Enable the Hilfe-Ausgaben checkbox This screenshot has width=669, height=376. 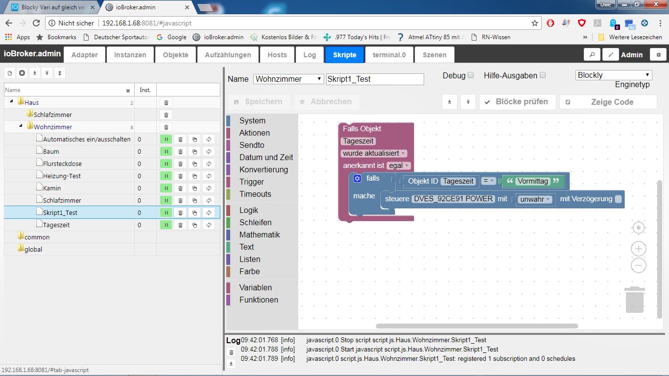tap(542, 75)
